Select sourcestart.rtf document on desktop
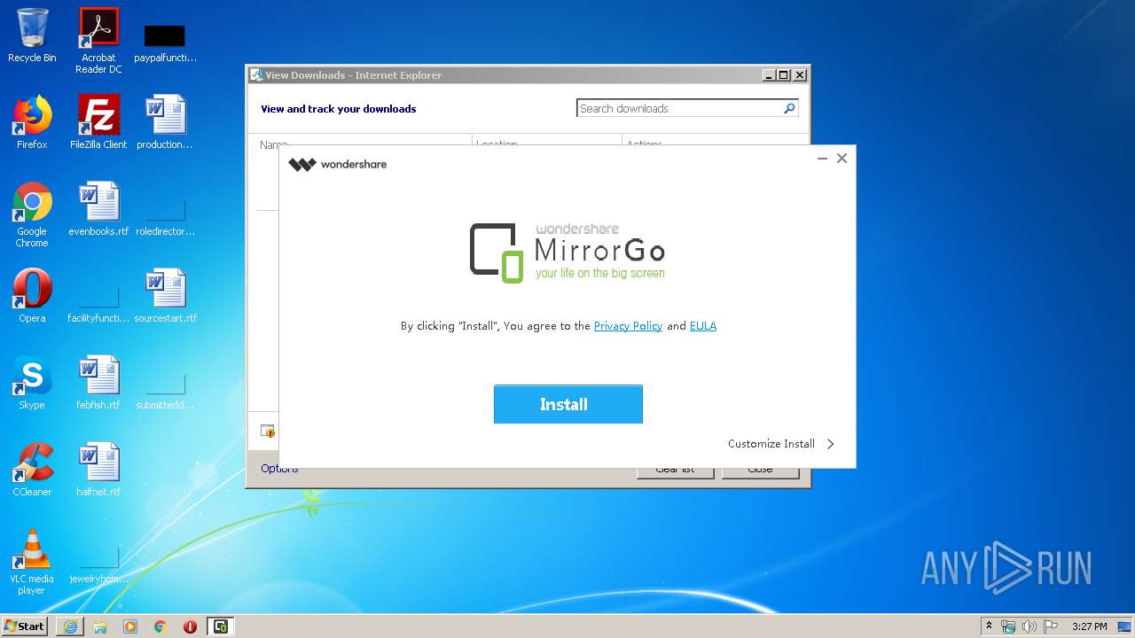1135x638 pixels. point(165,296)
